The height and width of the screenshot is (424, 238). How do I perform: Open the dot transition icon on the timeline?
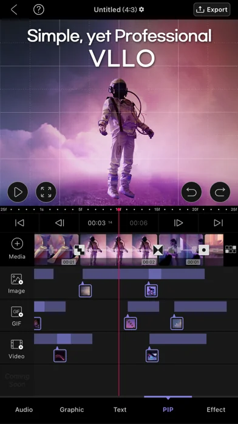[204, 250]
